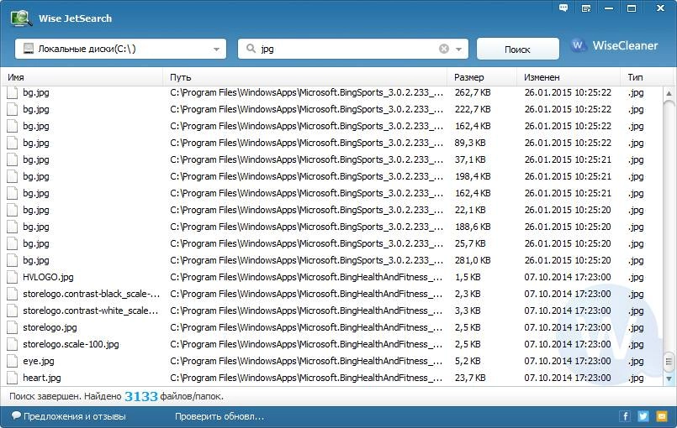Click the size cell 25,7 KB
This screenshot has height=428, width=677.
[x=470, y=244]
